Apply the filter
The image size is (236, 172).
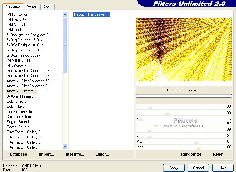point(174,168)
